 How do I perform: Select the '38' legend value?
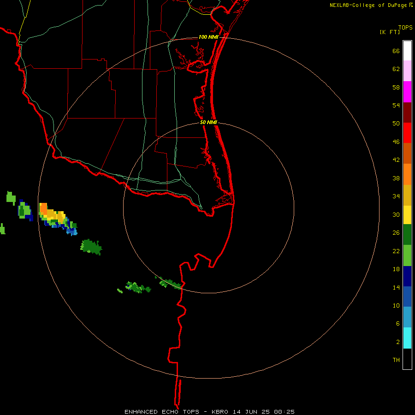[396, 178]
